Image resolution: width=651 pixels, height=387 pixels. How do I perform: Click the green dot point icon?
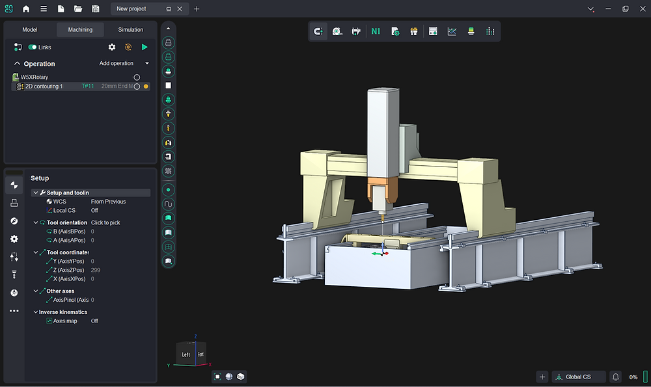[168, 190]
